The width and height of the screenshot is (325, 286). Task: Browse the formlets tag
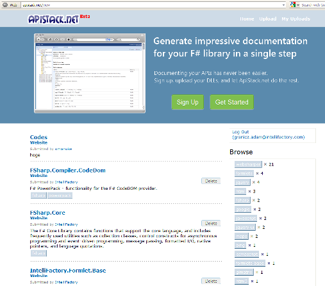pyautogui.click(x=244, y=173)
